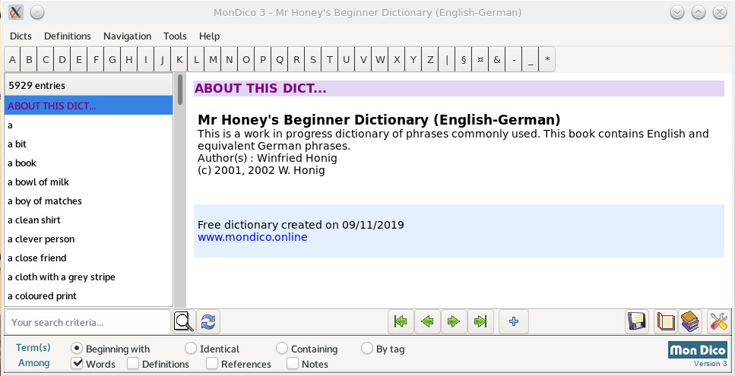
Task: Click letter K filter button
Action: click(x=179, y=59)
